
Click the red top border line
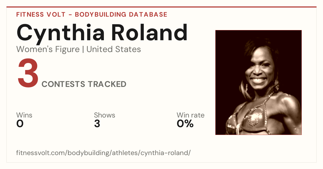coord(161,7)
